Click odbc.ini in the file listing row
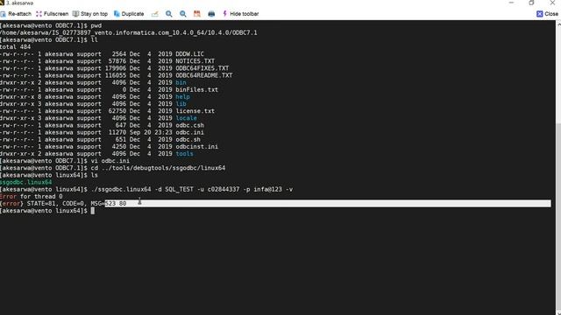The height and width of the screenshot is (315, 561). pos(189,132)
